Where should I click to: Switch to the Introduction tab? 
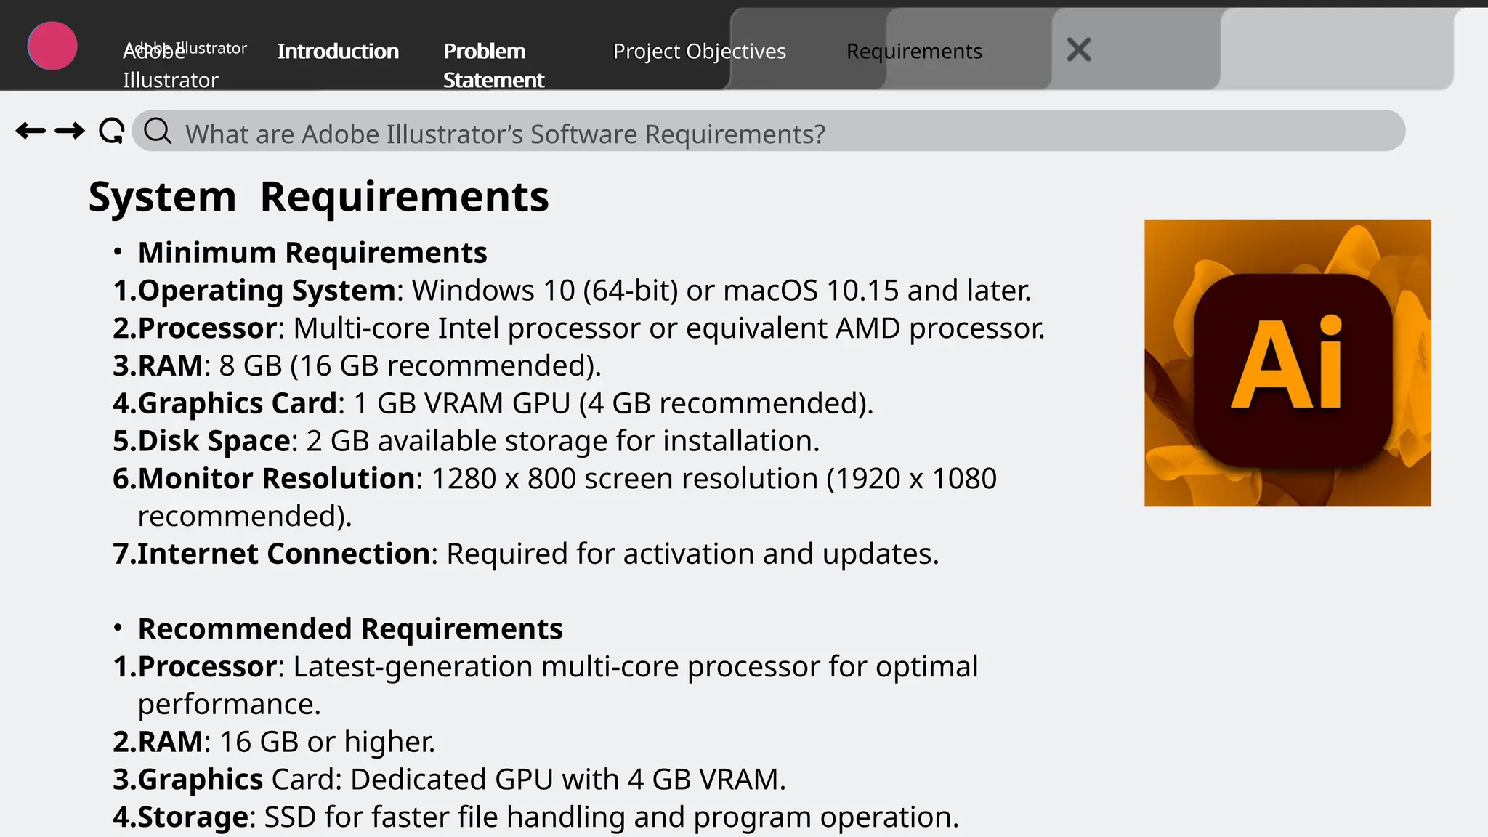338,52
